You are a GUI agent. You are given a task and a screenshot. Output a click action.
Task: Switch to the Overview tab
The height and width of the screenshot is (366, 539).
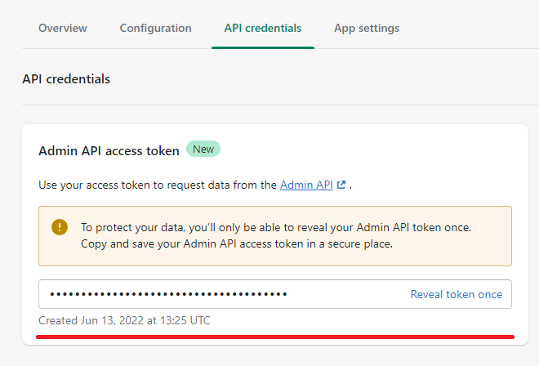63,29
